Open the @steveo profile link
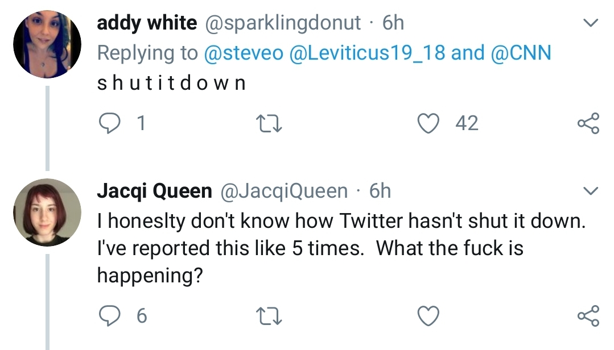This screenshot has width=614, height=350. pyautogui.click(x=244, y=53)
